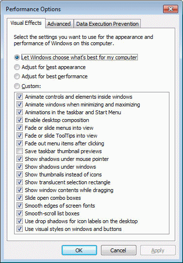
Task: Enable Save taskbar thumbnail previews checkbox
Action: pyautogui.click(x=19, y=151)
